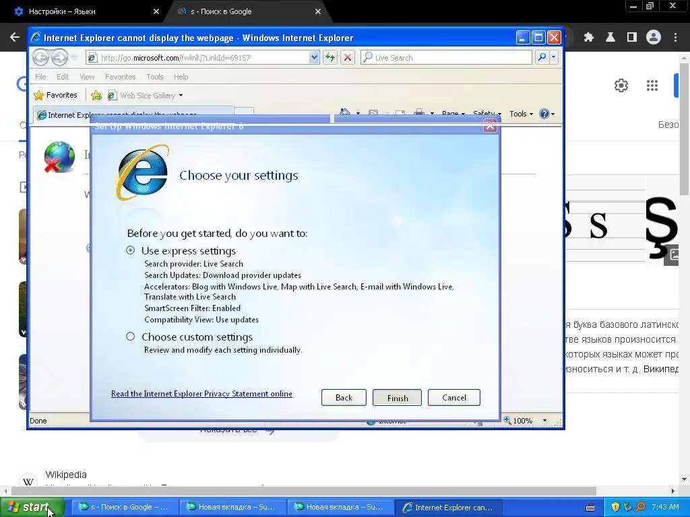Click the Favorites star button
Screen dimensions: 690x517
[56, 96]
